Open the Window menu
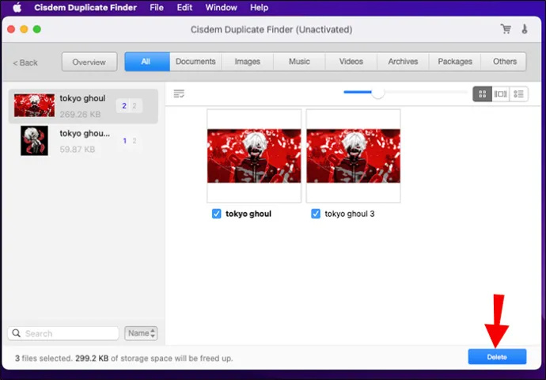The width and height of the screenshot is (546, 380). coord(221,7)
